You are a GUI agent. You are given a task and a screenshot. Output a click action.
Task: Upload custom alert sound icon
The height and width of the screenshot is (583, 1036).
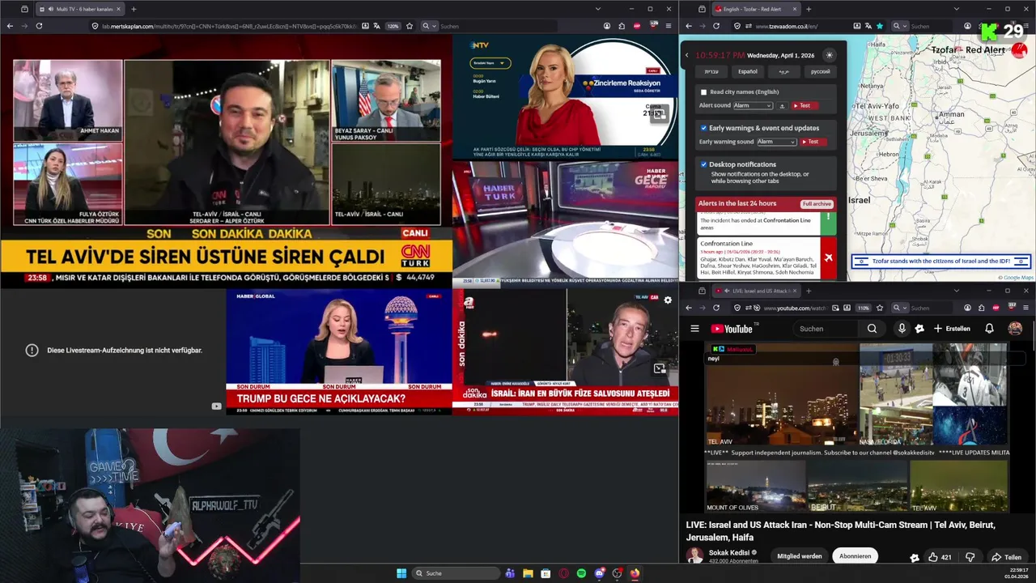pos(782,105)
